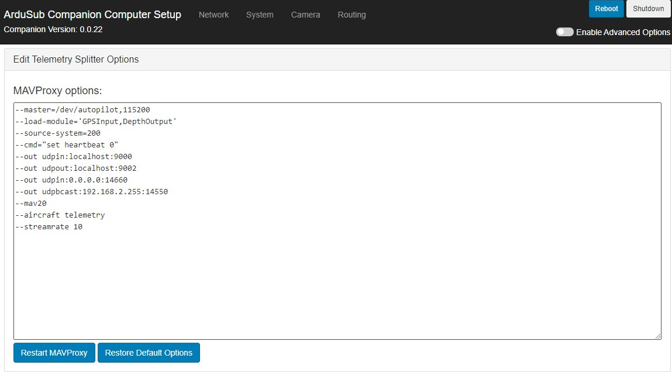672x372 pixels.
Task: Click the Shutdown button
Action: tap(648, 9)
